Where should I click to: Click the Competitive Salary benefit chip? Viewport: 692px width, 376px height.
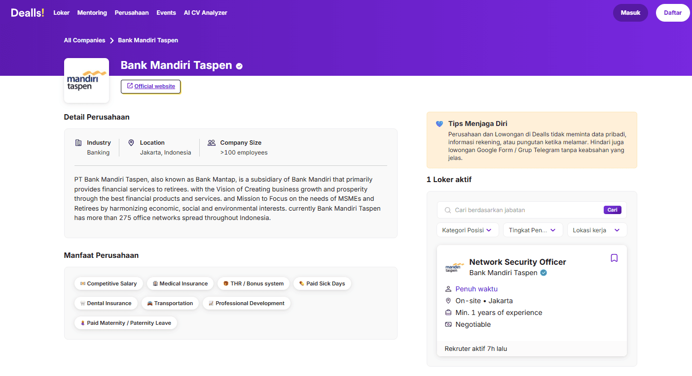(109, 283)
